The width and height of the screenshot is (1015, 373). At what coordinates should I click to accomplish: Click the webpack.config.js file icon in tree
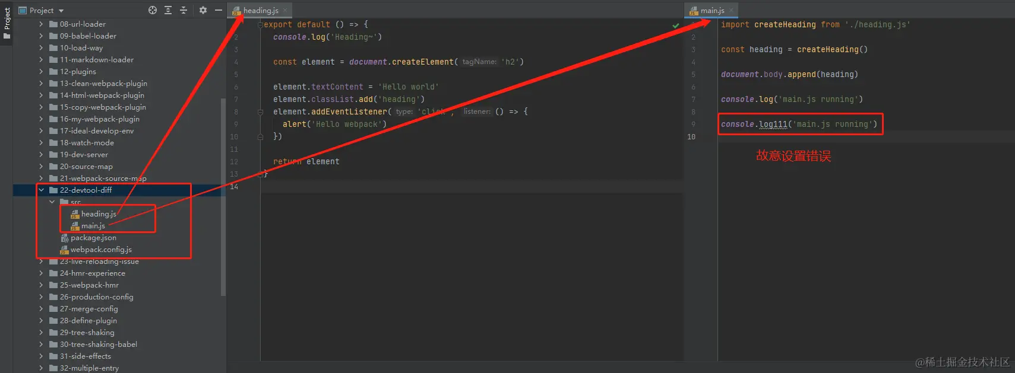click(x=64, y=250)
